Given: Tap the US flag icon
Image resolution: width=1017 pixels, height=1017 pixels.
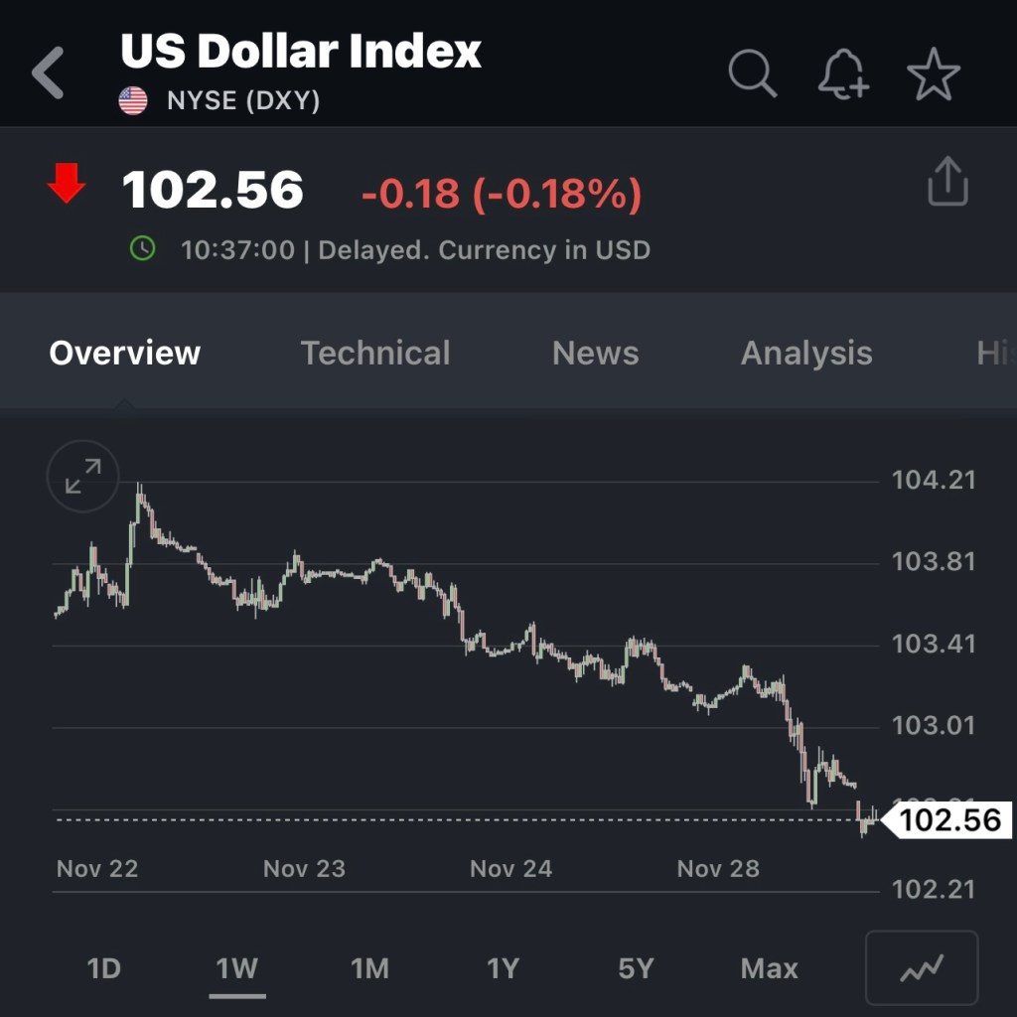Looking at the screenshot, I should (133, 100).
